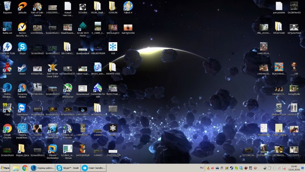305x172 pixels.
Task: Open the Steam icon in system tray
Action: [x=232, y=168]
